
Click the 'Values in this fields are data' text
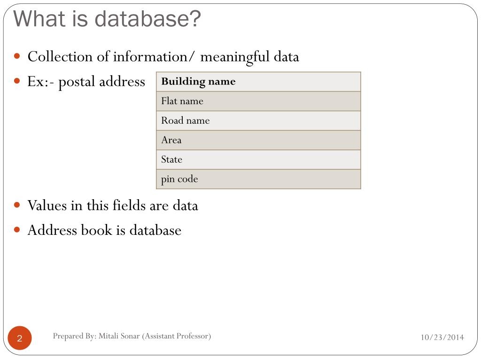113,205
